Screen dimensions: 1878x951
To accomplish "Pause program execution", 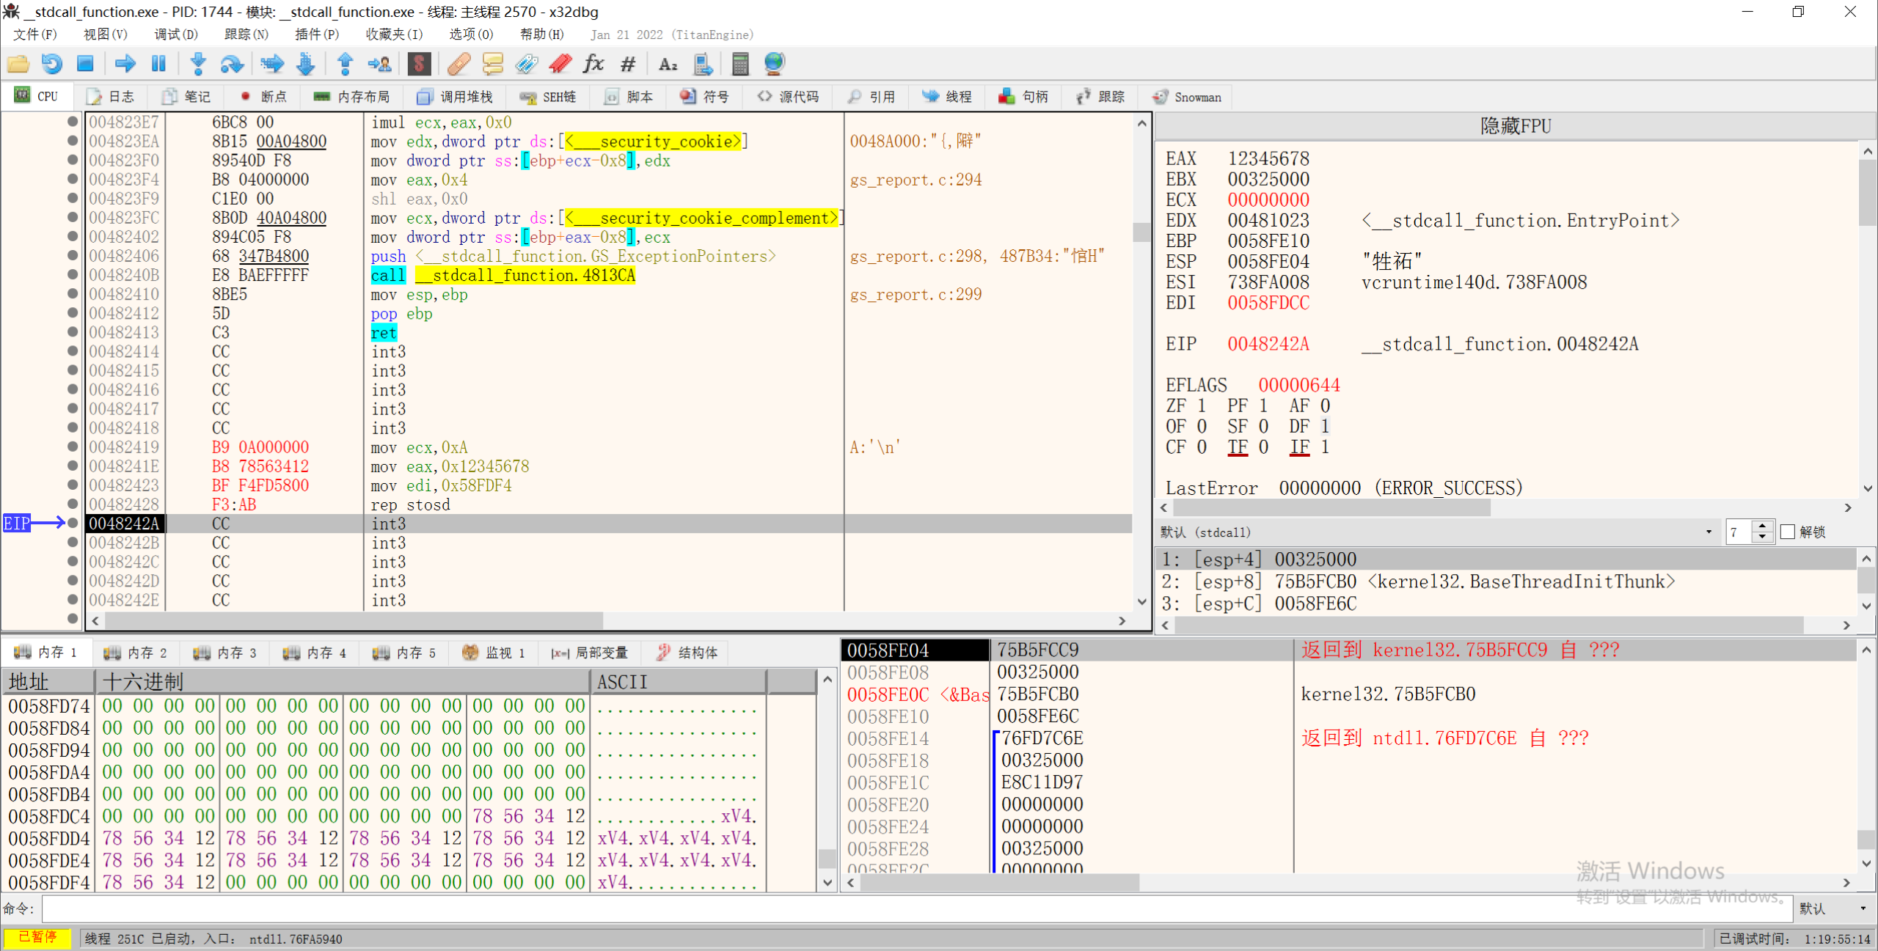I will (x=158, y=64).
